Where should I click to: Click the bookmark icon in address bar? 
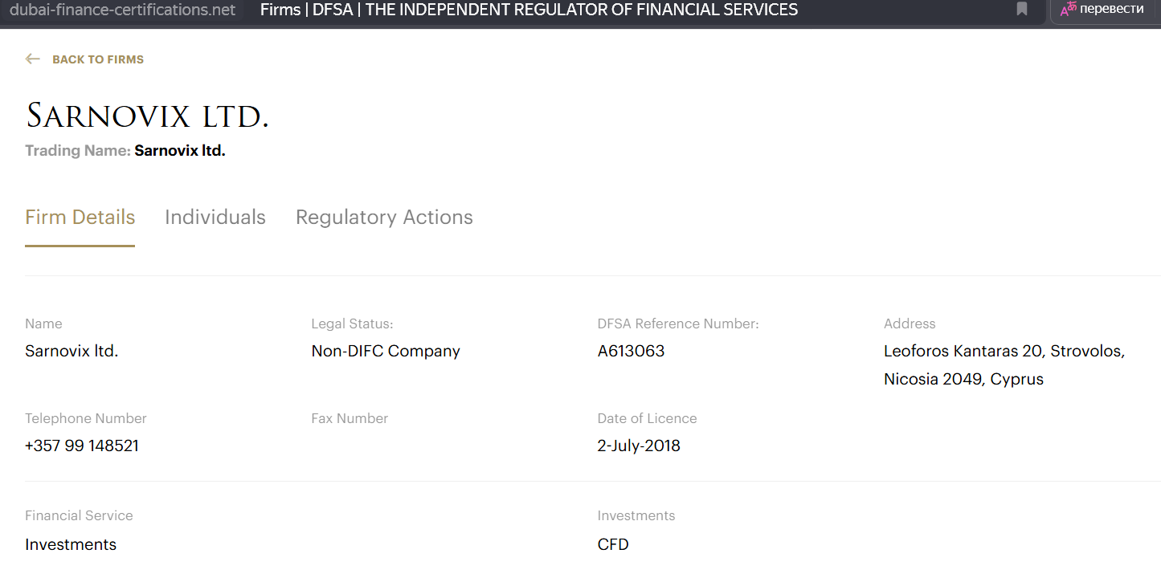1022,10
